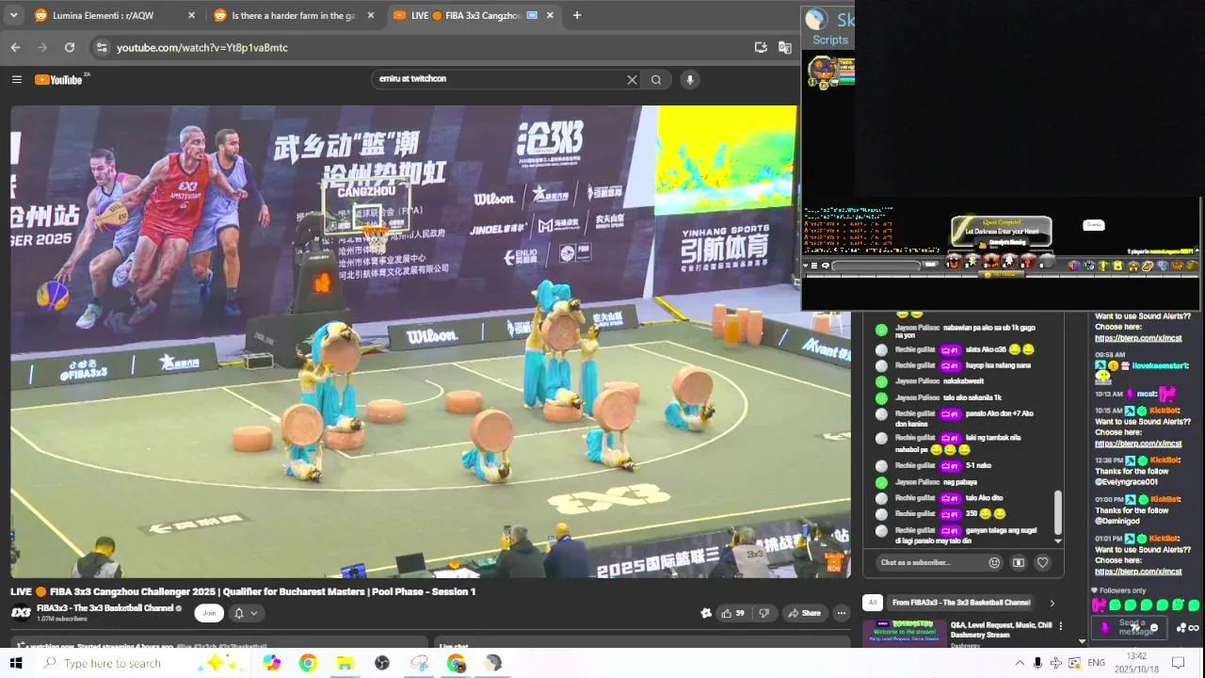View site information icon in address bar
The width and height of the screenshot is (1205, 678).
click(x=101, y=47)
